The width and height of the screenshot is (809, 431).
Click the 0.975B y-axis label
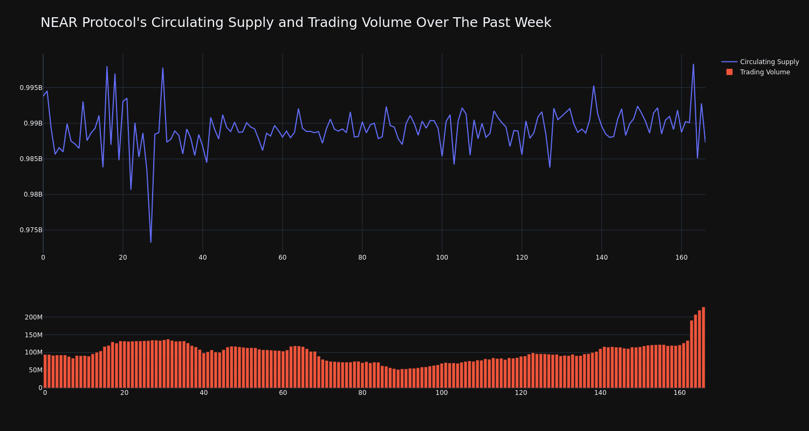click(31, 230)
